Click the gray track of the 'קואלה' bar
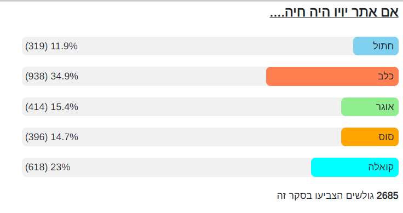403x213 pixels. click(x=166, y=167)
